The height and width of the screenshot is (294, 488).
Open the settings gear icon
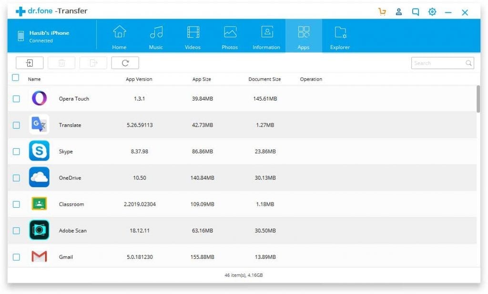pyautogui.click(x=432, y=11)
